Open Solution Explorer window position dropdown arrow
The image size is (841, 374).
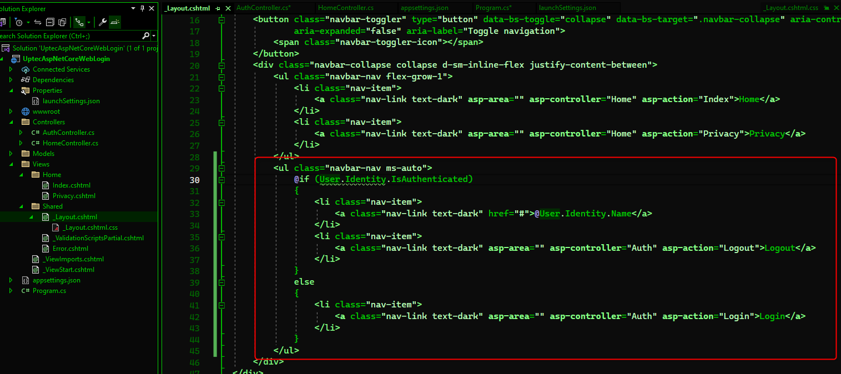[133, 8]
